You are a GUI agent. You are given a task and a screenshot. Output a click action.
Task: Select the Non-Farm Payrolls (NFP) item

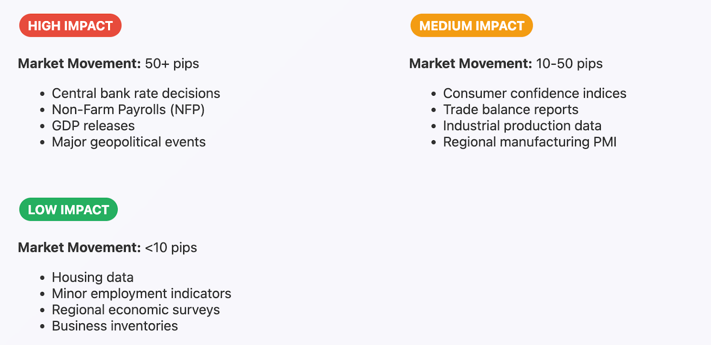pyautogui.click(x=128, y=110)
